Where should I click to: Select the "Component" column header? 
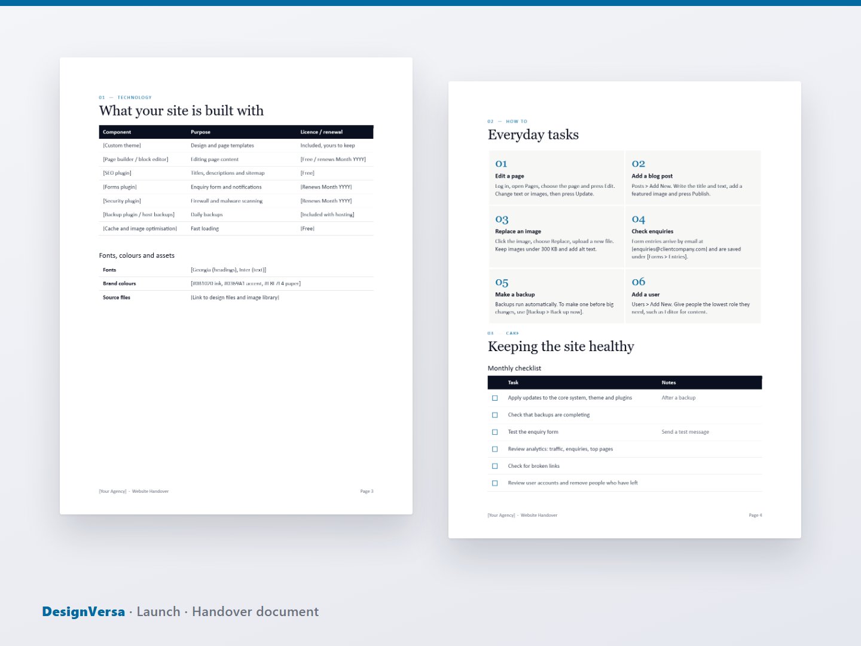pos(117,132)
